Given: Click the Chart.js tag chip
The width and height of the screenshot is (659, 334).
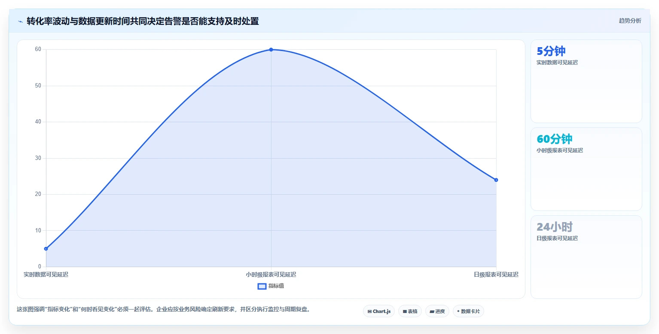Looking at the screenshot, I should pyautogui.click(x=379, y=311).
